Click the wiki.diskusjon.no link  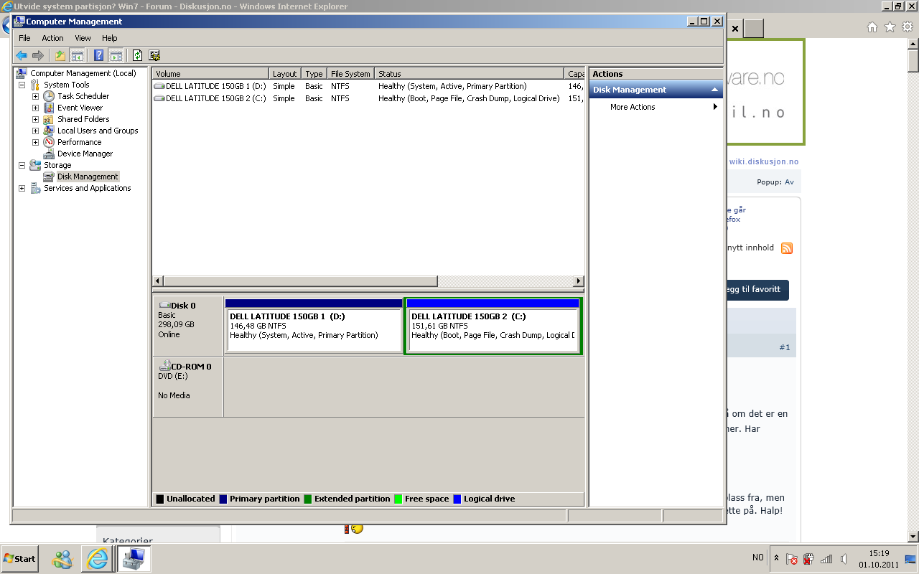tap(764, 161)
